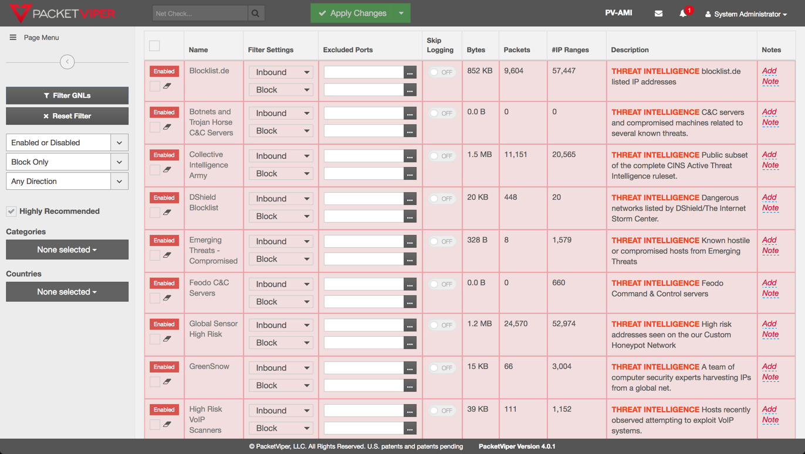Sort by #IP Ranges column header
The height and width of the screenshot is (454, 805).
tap(570, 50)
